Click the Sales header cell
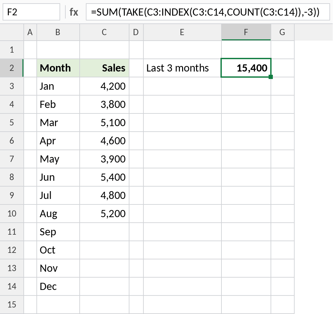The image size is (333, 314). point(104,68)
